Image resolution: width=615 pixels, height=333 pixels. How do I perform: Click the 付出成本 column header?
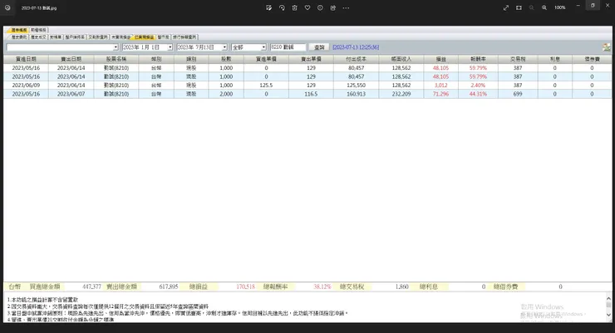click(357, 59)
